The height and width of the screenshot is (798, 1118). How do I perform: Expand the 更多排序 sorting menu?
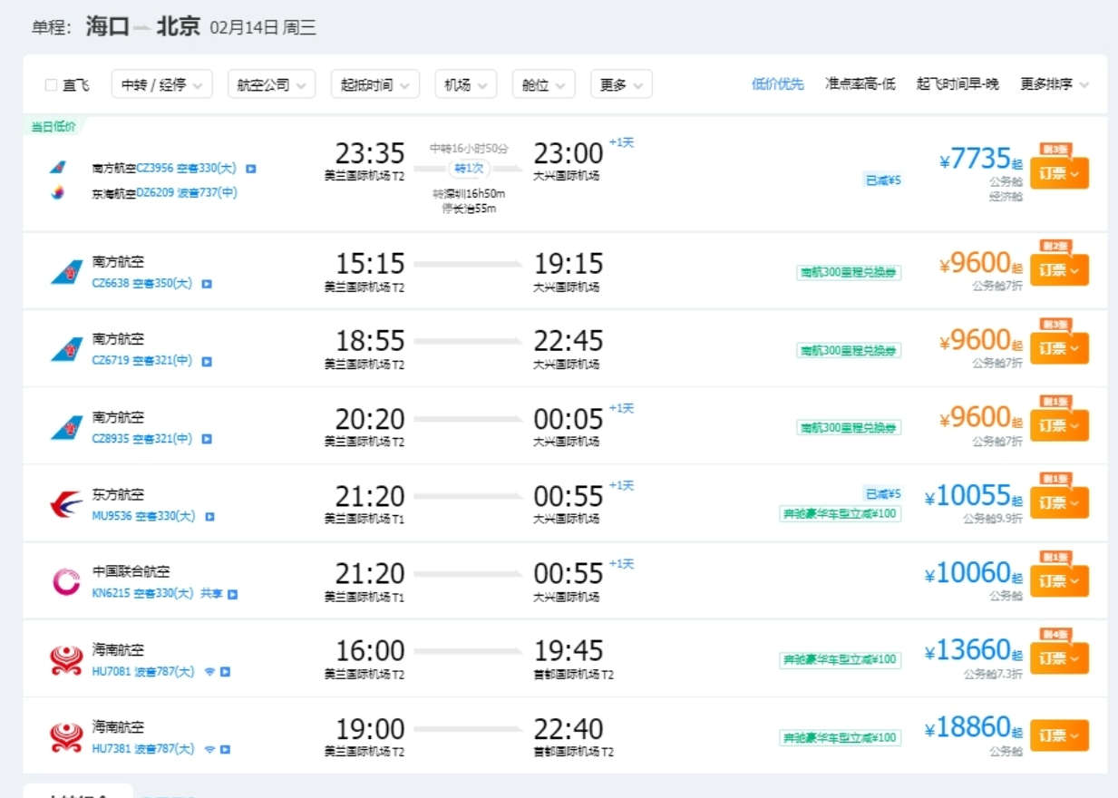[1055, 84]
